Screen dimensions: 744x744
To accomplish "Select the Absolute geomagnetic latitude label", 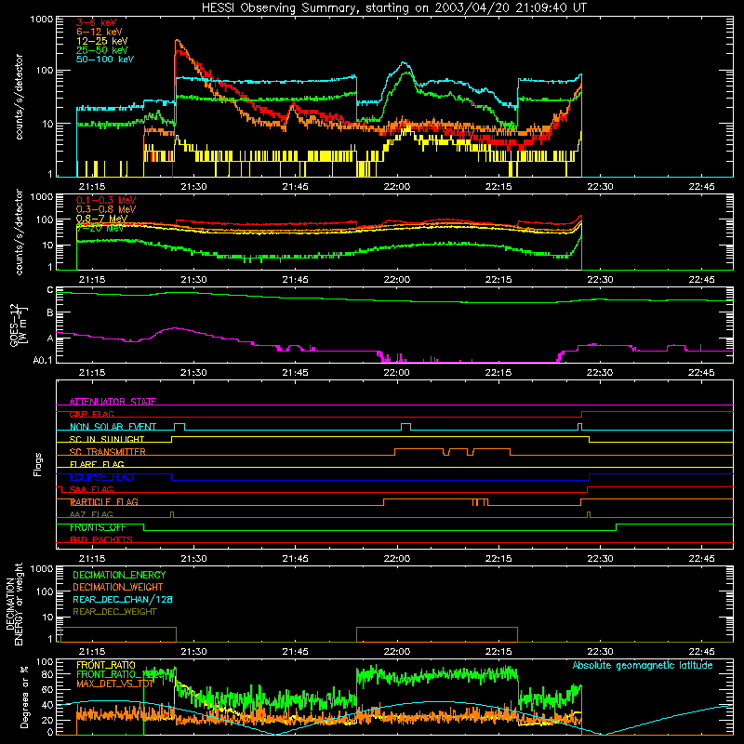I will click(x=643, y=666).
